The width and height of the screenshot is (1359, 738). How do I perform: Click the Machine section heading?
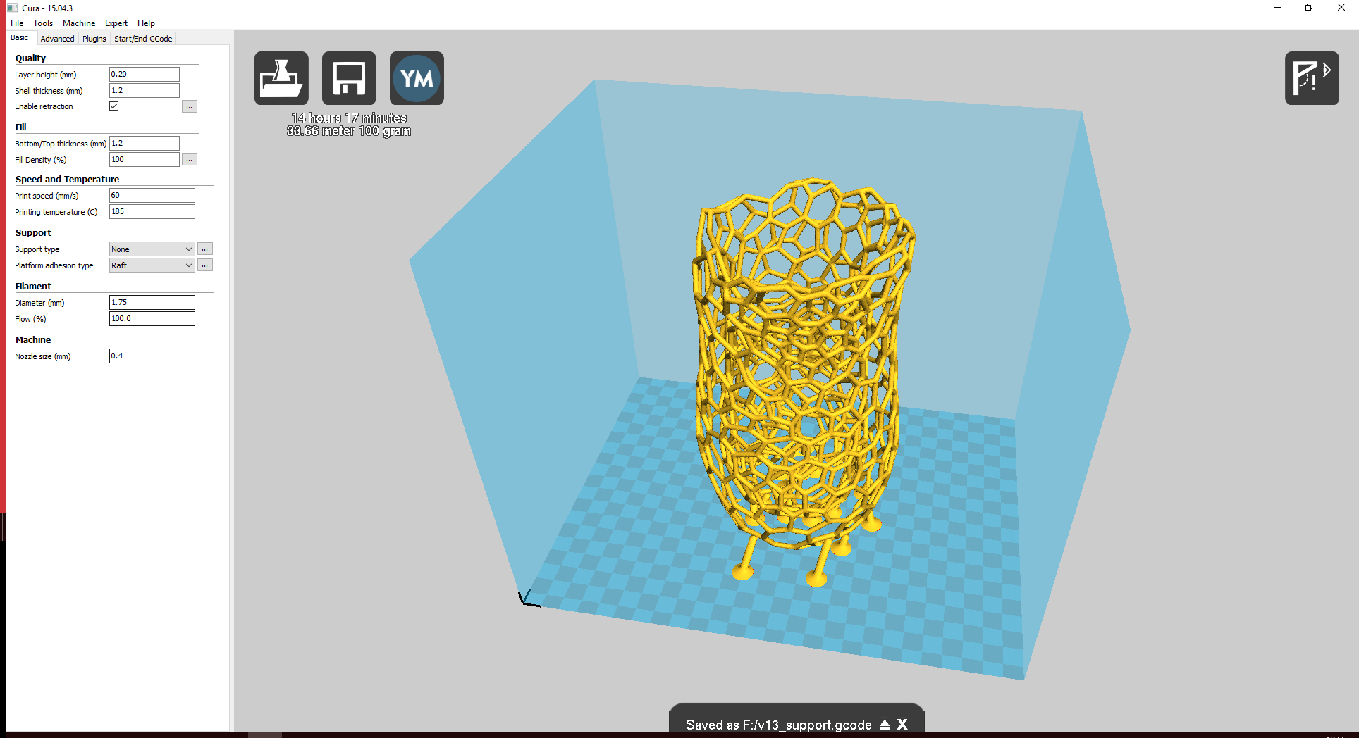[33, 339]
